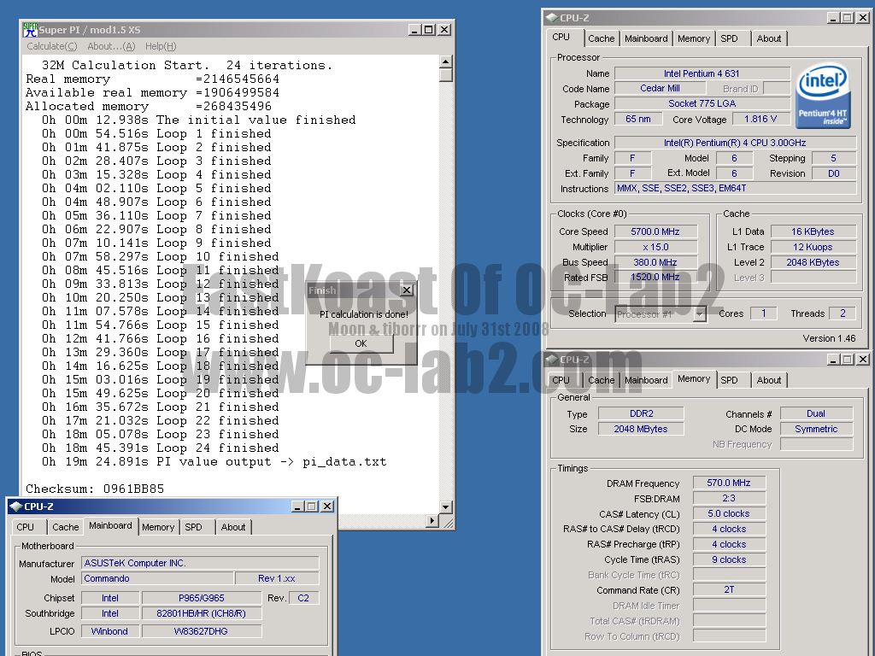Switch to Memory tab in top CPU-Z window
Image resolution: width=875 pixels, height=656 pixels.
pos(694,38)
